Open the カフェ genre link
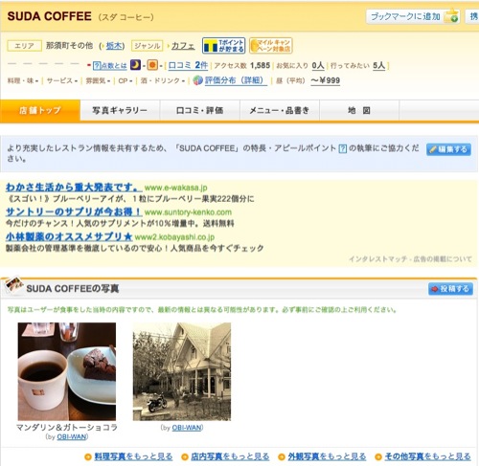 (183, 46)
